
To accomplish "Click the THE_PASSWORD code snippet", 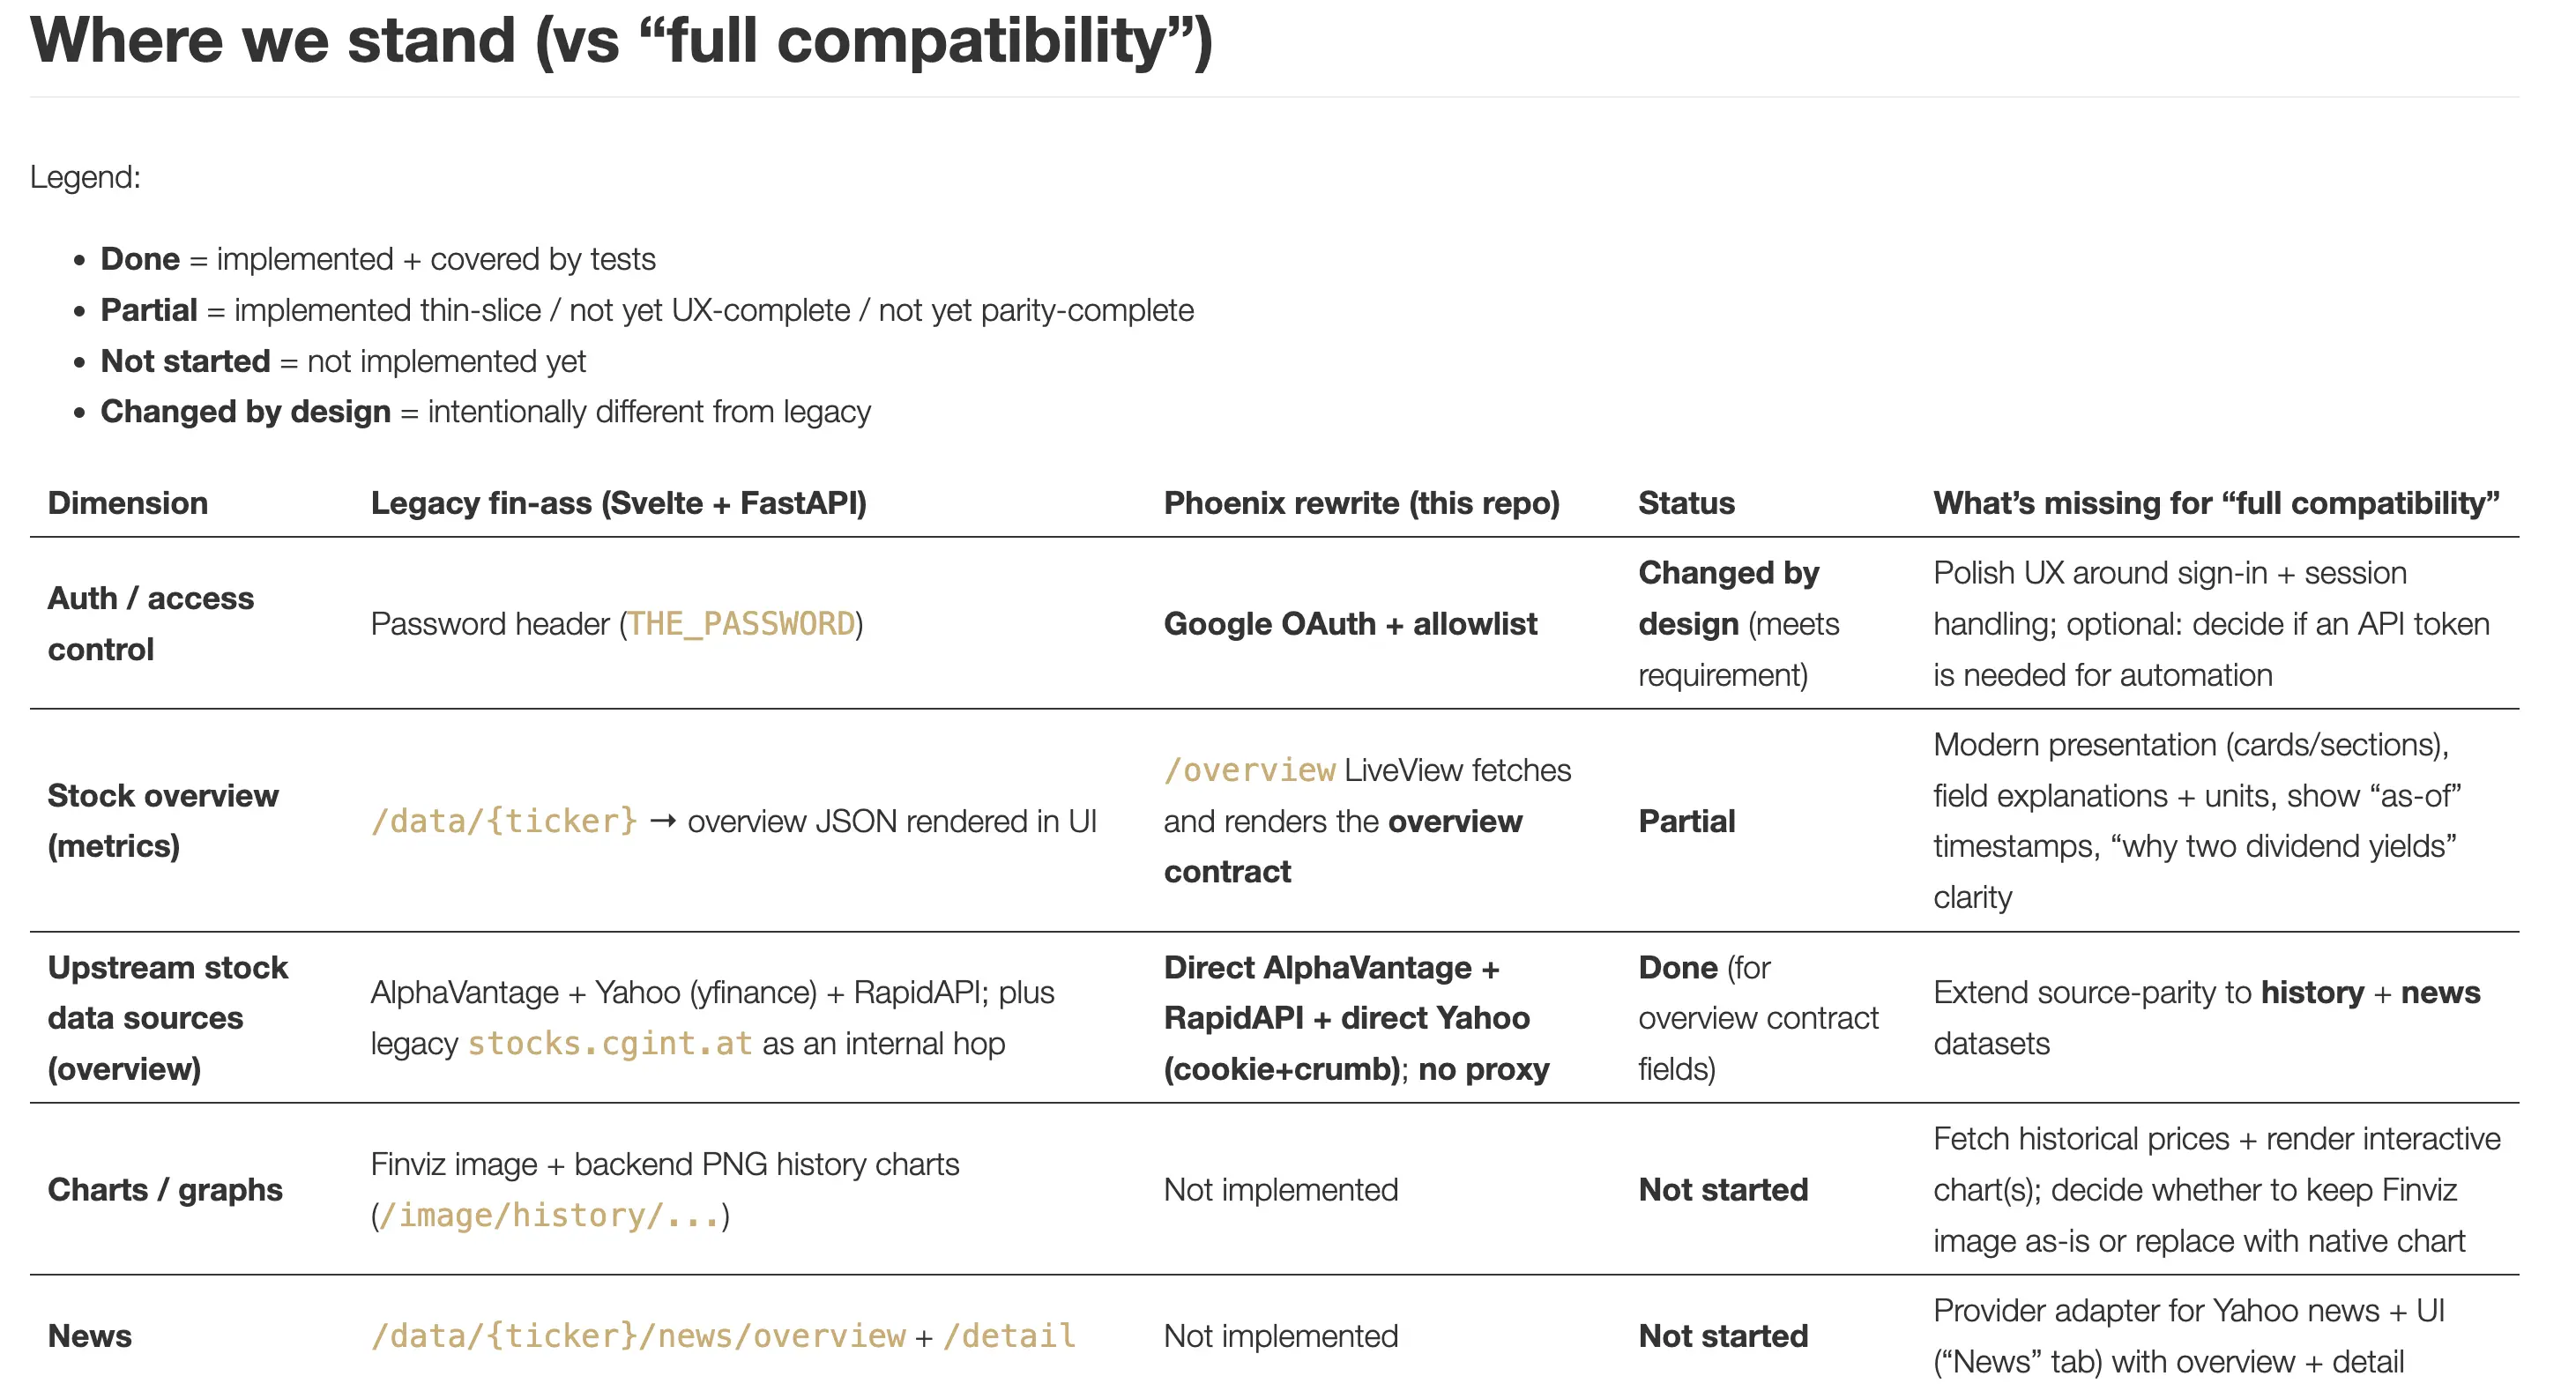I will 741,624.
